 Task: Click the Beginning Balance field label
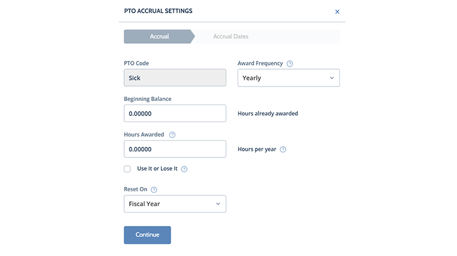(148, 99)
